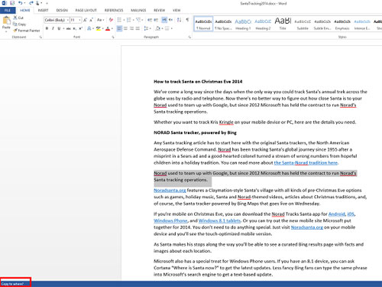Toggle paragraph marks with the pilcrow button

tap(187, 20)
